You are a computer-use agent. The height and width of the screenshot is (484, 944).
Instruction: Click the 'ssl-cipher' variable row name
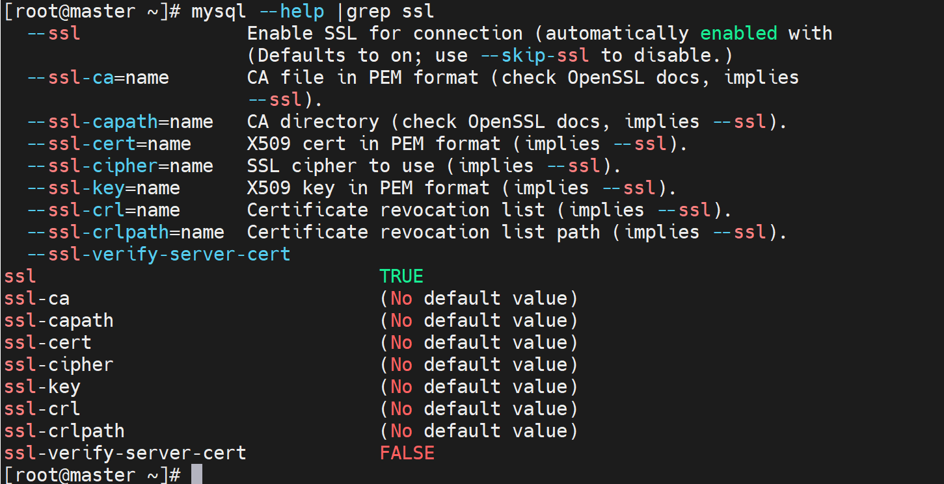point(59,365)
